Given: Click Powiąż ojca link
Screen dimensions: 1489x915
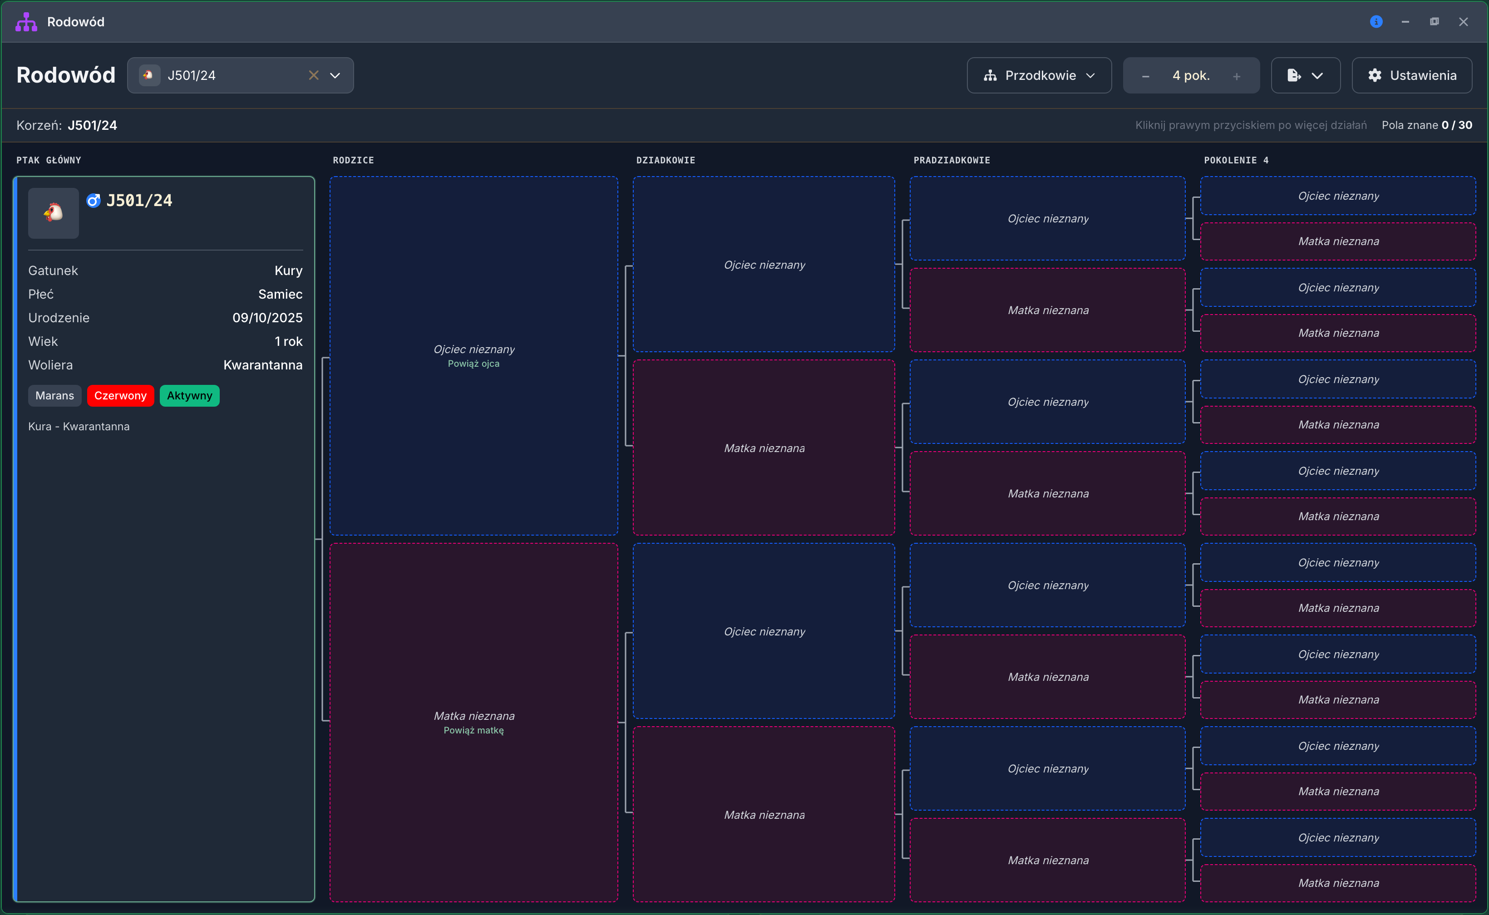Looking at the screenshot, I should 473,364.
